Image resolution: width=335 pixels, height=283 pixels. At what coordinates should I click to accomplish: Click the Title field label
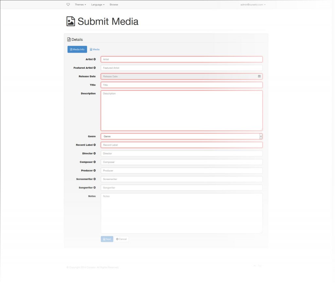click(x=93, y=85)
